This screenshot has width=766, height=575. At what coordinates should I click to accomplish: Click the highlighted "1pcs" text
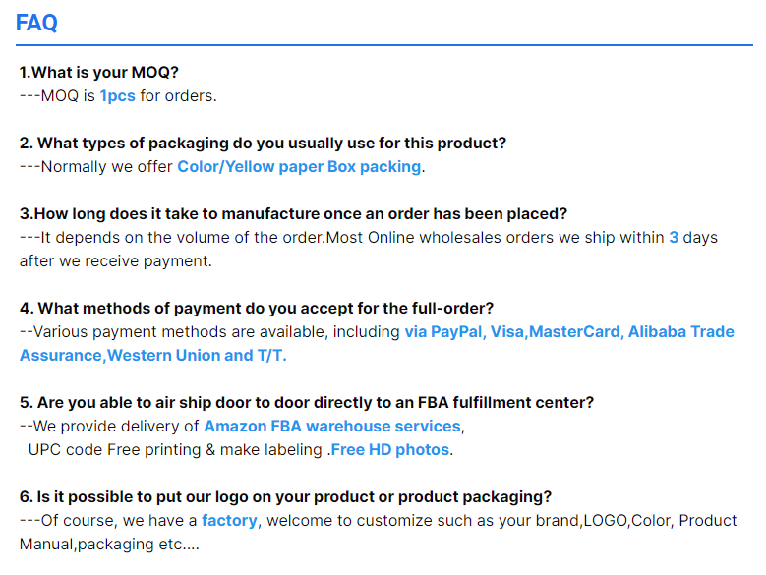tap(117, 95)
